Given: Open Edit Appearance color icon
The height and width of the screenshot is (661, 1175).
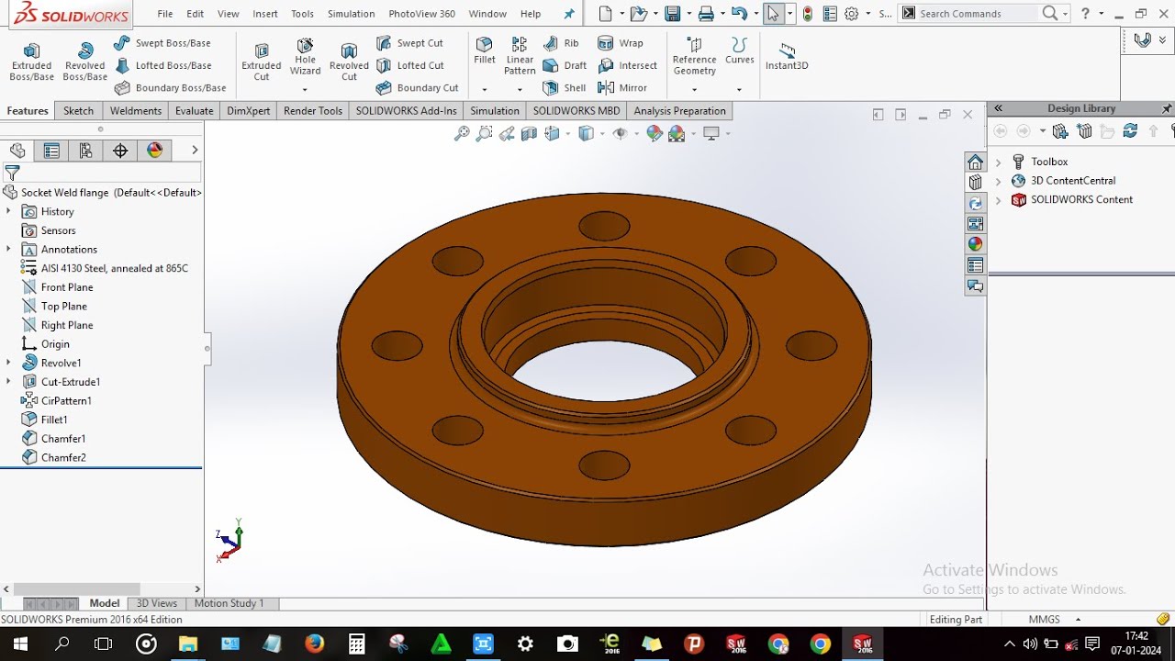Looking at the screenshot, I should tap(655, 134).
